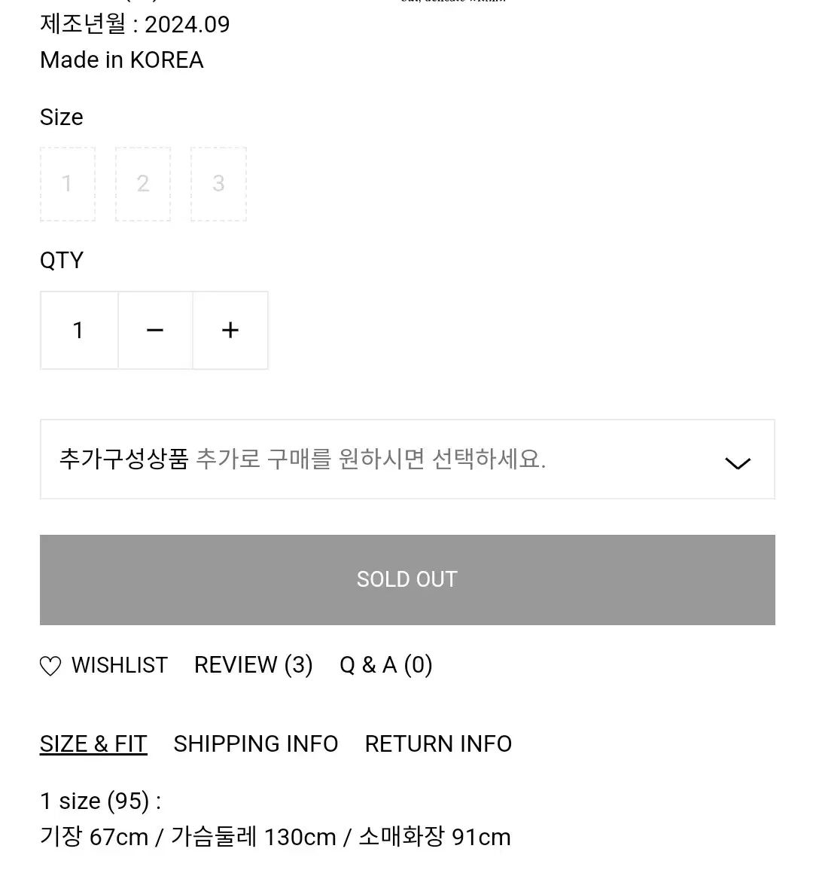Choose size option 3
Viewport: 813px width, 870px height.
(x=218, y=184)
